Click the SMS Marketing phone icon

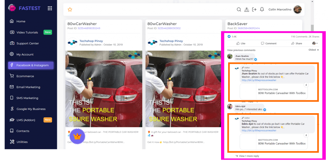12,98
